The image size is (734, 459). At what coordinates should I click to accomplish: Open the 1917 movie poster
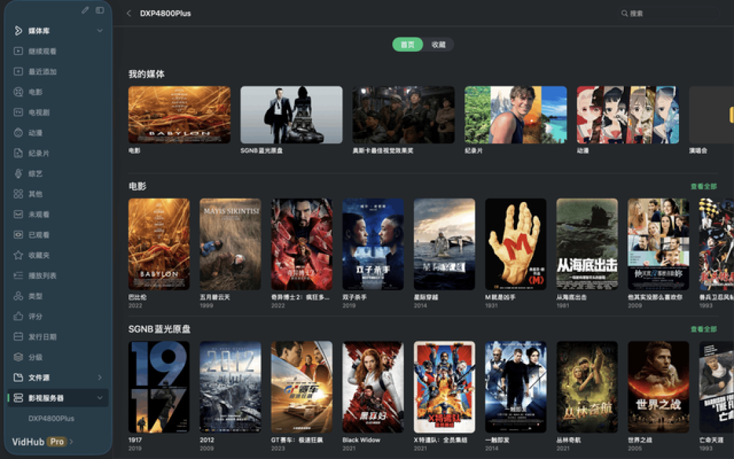(x=159, y=387)
